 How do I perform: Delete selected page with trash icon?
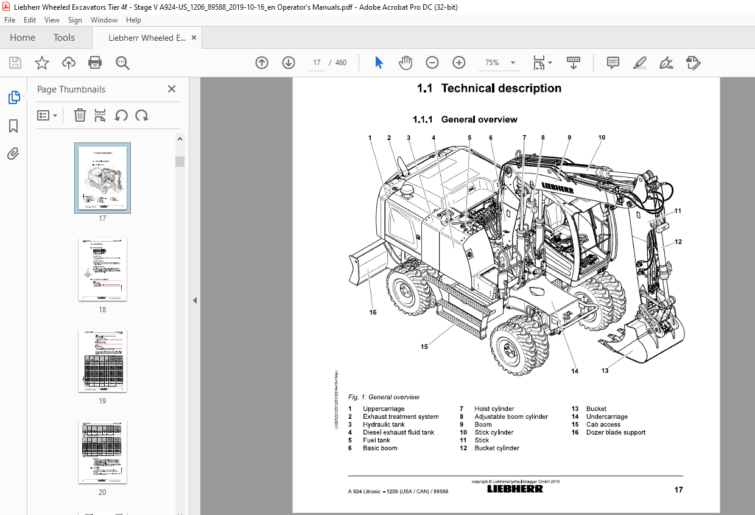click(x=80, y=115)
